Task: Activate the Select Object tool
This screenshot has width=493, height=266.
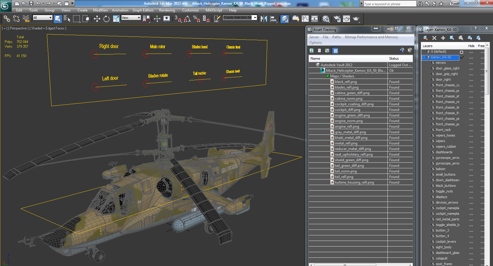Action: click(58, 19)
